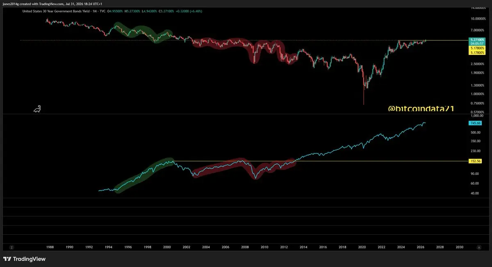Screen dimensions: 492x267
Task: Click the 1,000.00 tick on the lower pane axis
Action: [476, 116]
